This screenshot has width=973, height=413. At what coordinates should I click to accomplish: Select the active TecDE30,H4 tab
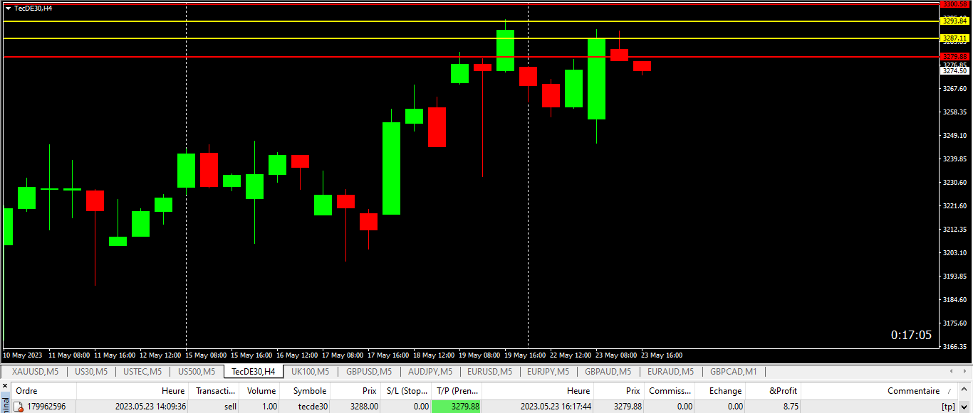tap(253, 372)
